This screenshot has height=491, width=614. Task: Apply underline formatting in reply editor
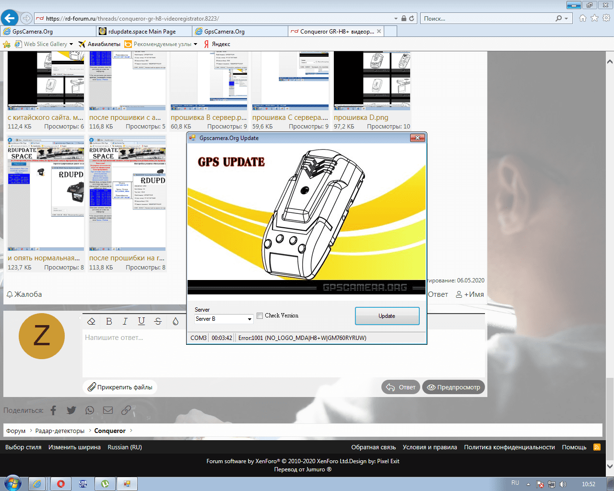(141, 321)
